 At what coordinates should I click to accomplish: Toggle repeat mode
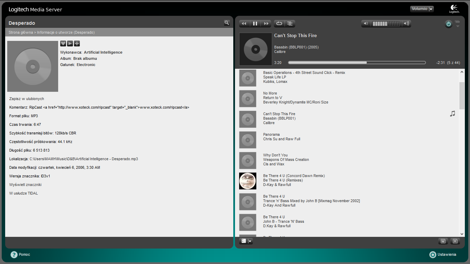(x=279, y=24)
